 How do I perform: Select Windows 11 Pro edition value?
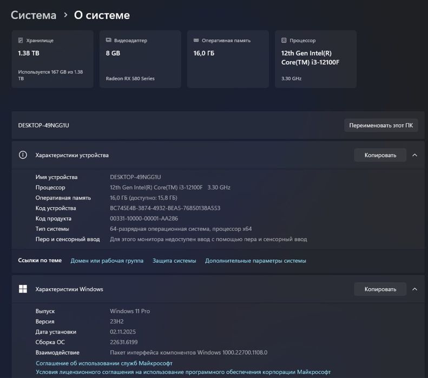point(130,311)
